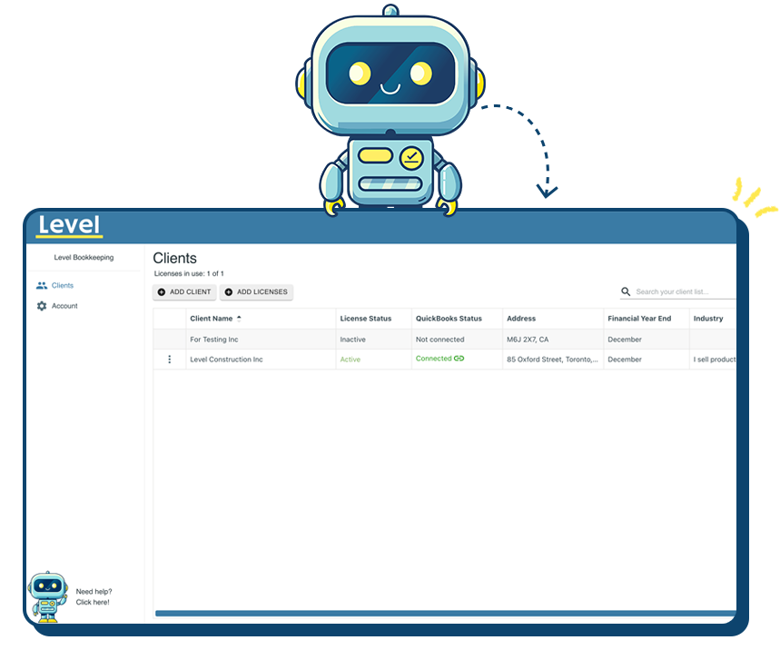Click the plus icon on Add Licenses
The height and width of the screenshot is (650, 780).
click(229, 292)
